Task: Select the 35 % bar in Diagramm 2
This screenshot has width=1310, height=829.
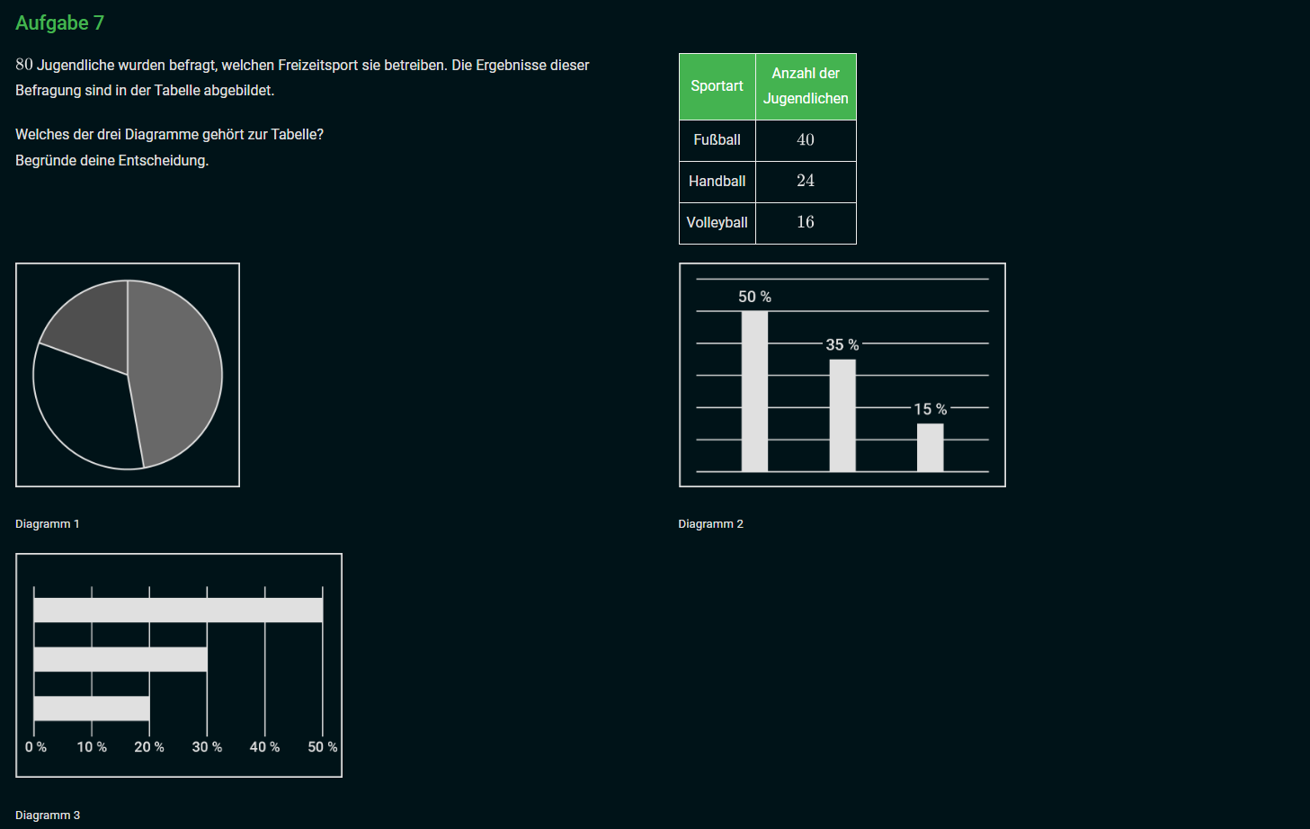Action: tap(842, 415)
